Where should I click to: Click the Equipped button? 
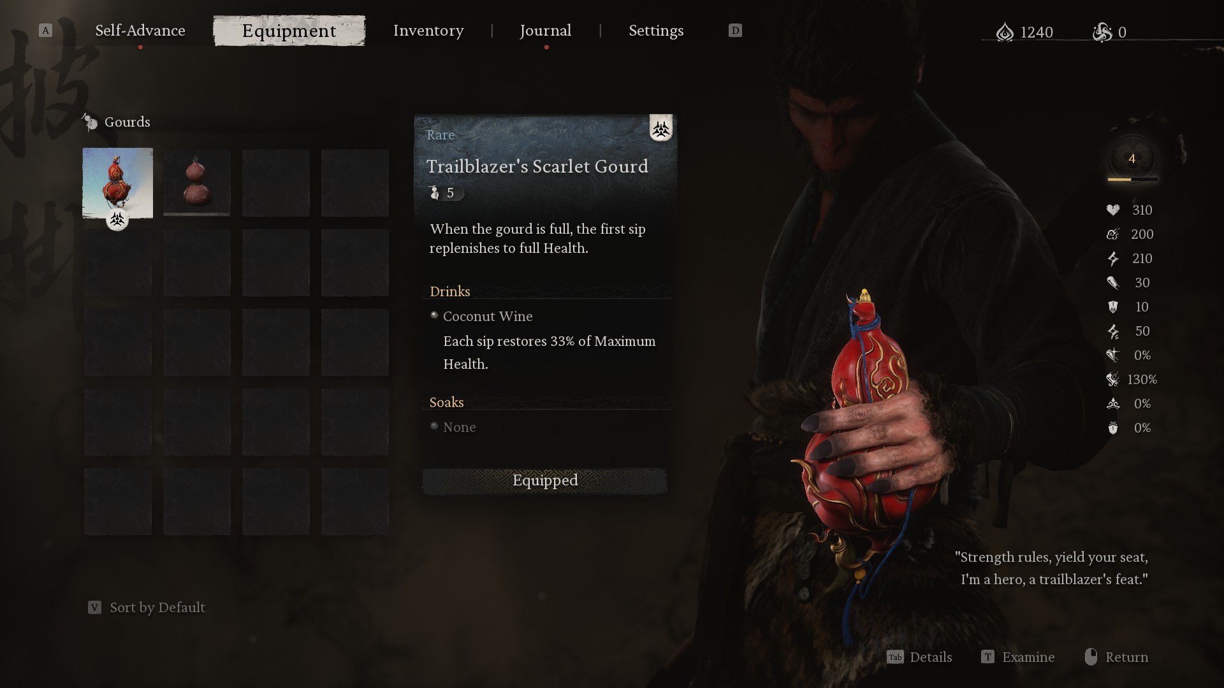coord(545,480)
